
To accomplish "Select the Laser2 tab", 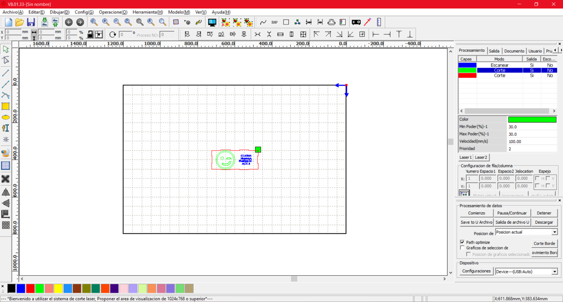I will point(481,157).
